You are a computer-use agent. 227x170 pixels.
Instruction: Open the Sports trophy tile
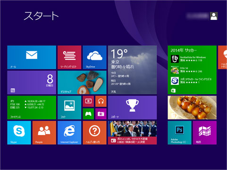132,107
